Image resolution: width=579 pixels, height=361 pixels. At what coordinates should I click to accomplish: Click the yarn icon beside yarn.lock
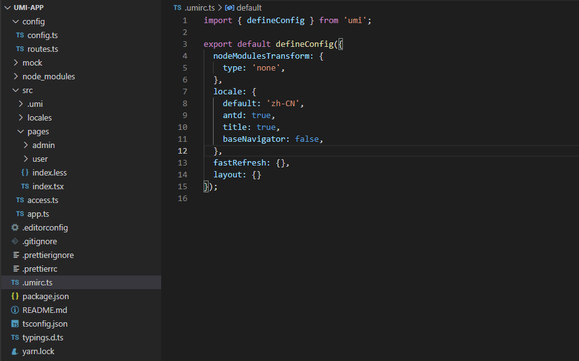click(x=15, y=351)
